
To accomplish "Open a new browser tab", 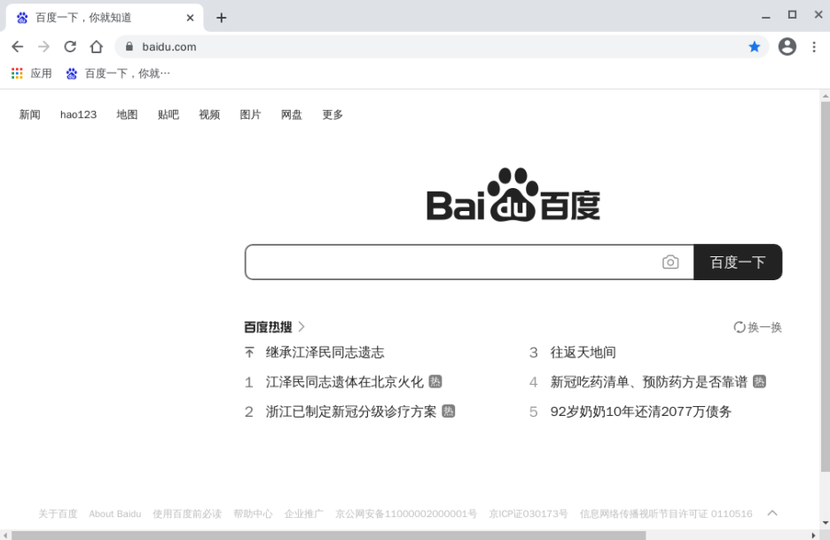I will 221,18.
